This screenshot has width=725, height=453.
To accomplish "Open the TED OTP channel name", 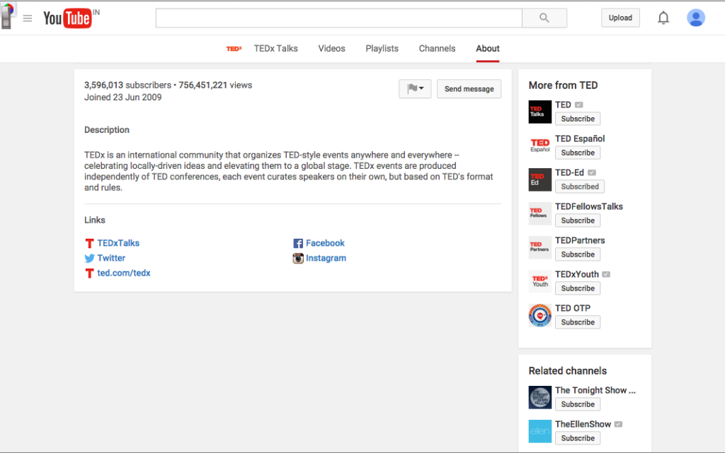I will (572, 308).
